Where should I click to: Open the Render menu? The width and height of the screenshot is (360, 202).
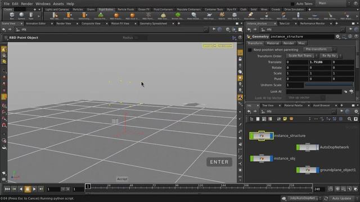[x=26, y=4]
